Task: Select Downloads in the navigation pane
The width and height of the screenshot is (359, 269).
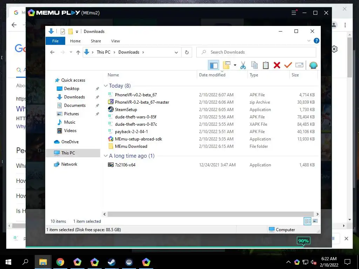Action: pyautogui.click(x=74, y=97)
